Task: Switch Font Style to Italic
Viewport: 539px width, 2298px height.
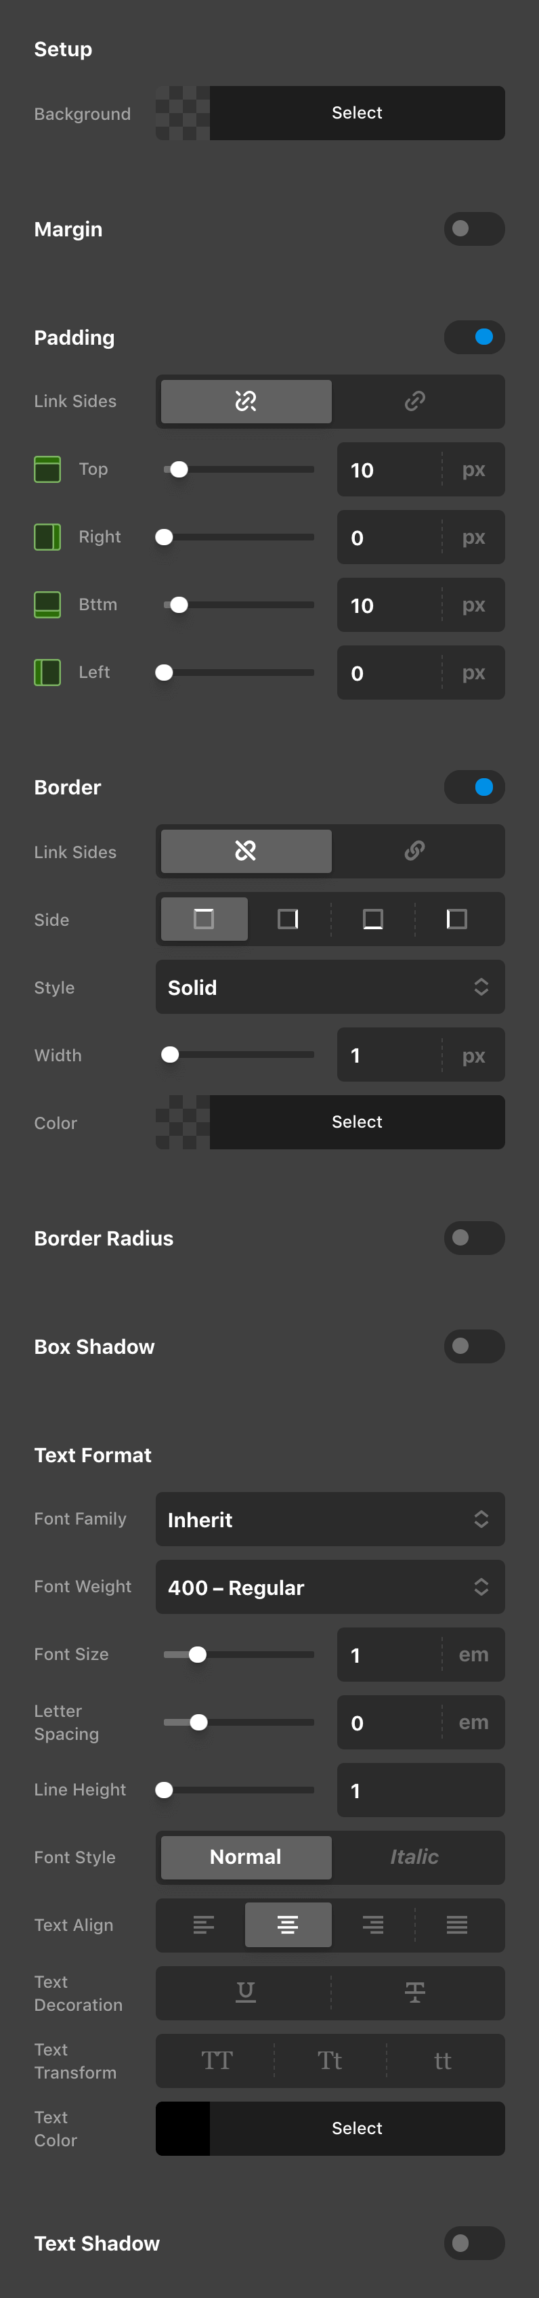Action: pos(414,1856)
